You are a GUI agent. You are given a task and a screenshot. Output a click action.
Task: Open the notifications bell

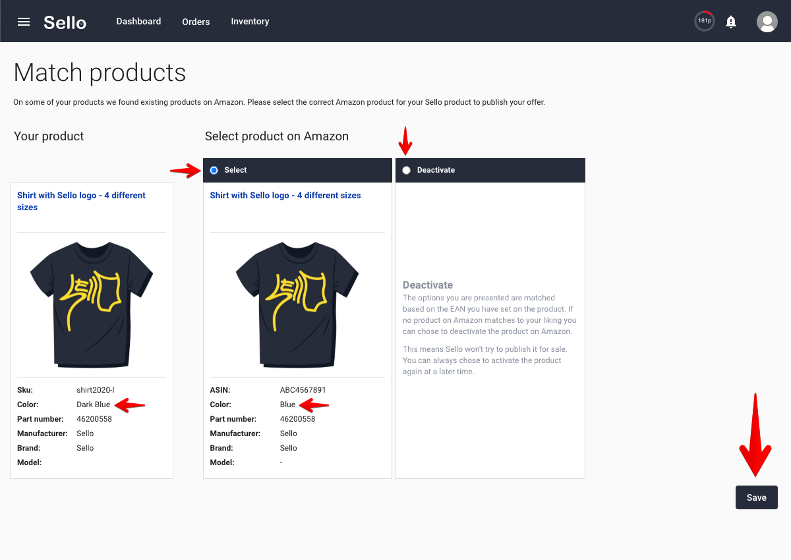point(731,22)
